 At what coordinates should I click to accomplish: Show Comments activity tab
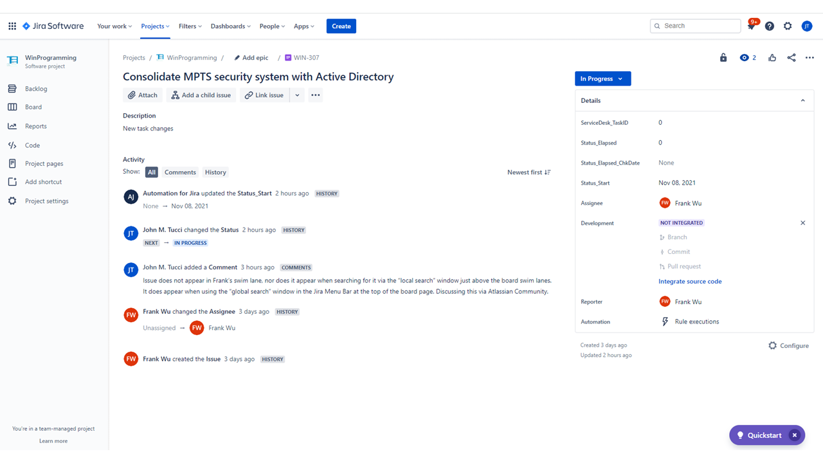point(180,172)
